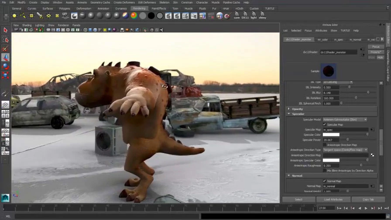The height and width of the screenshot is (220, 391).
Task: Enable the Anisotropic Direction Map checkbox
Action: [325, 145]
